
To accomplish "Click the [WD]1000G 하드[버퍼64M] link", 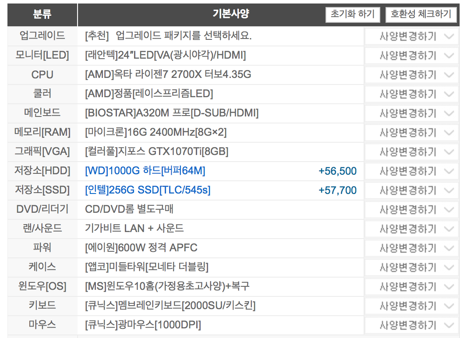I will click(145, 171).
